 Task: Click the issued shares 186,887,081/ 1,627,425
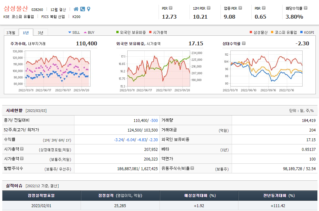point(138,169)
